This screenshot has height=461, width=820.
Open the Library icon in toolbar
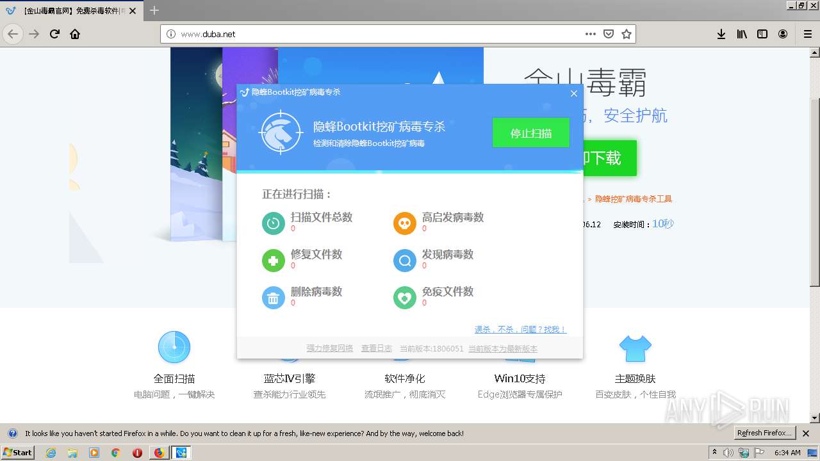point(742,34)
